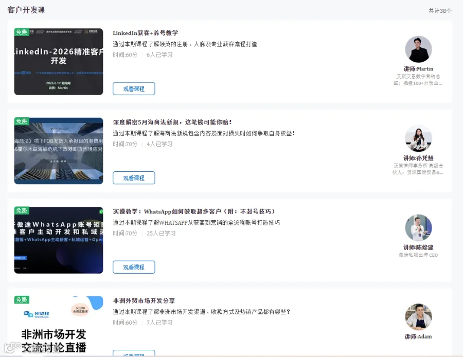This screenshot has width=463, height=357.
Task: Click the 讲师:陈修建 name label
Action: pyautogui.click(x=418, y=247)
